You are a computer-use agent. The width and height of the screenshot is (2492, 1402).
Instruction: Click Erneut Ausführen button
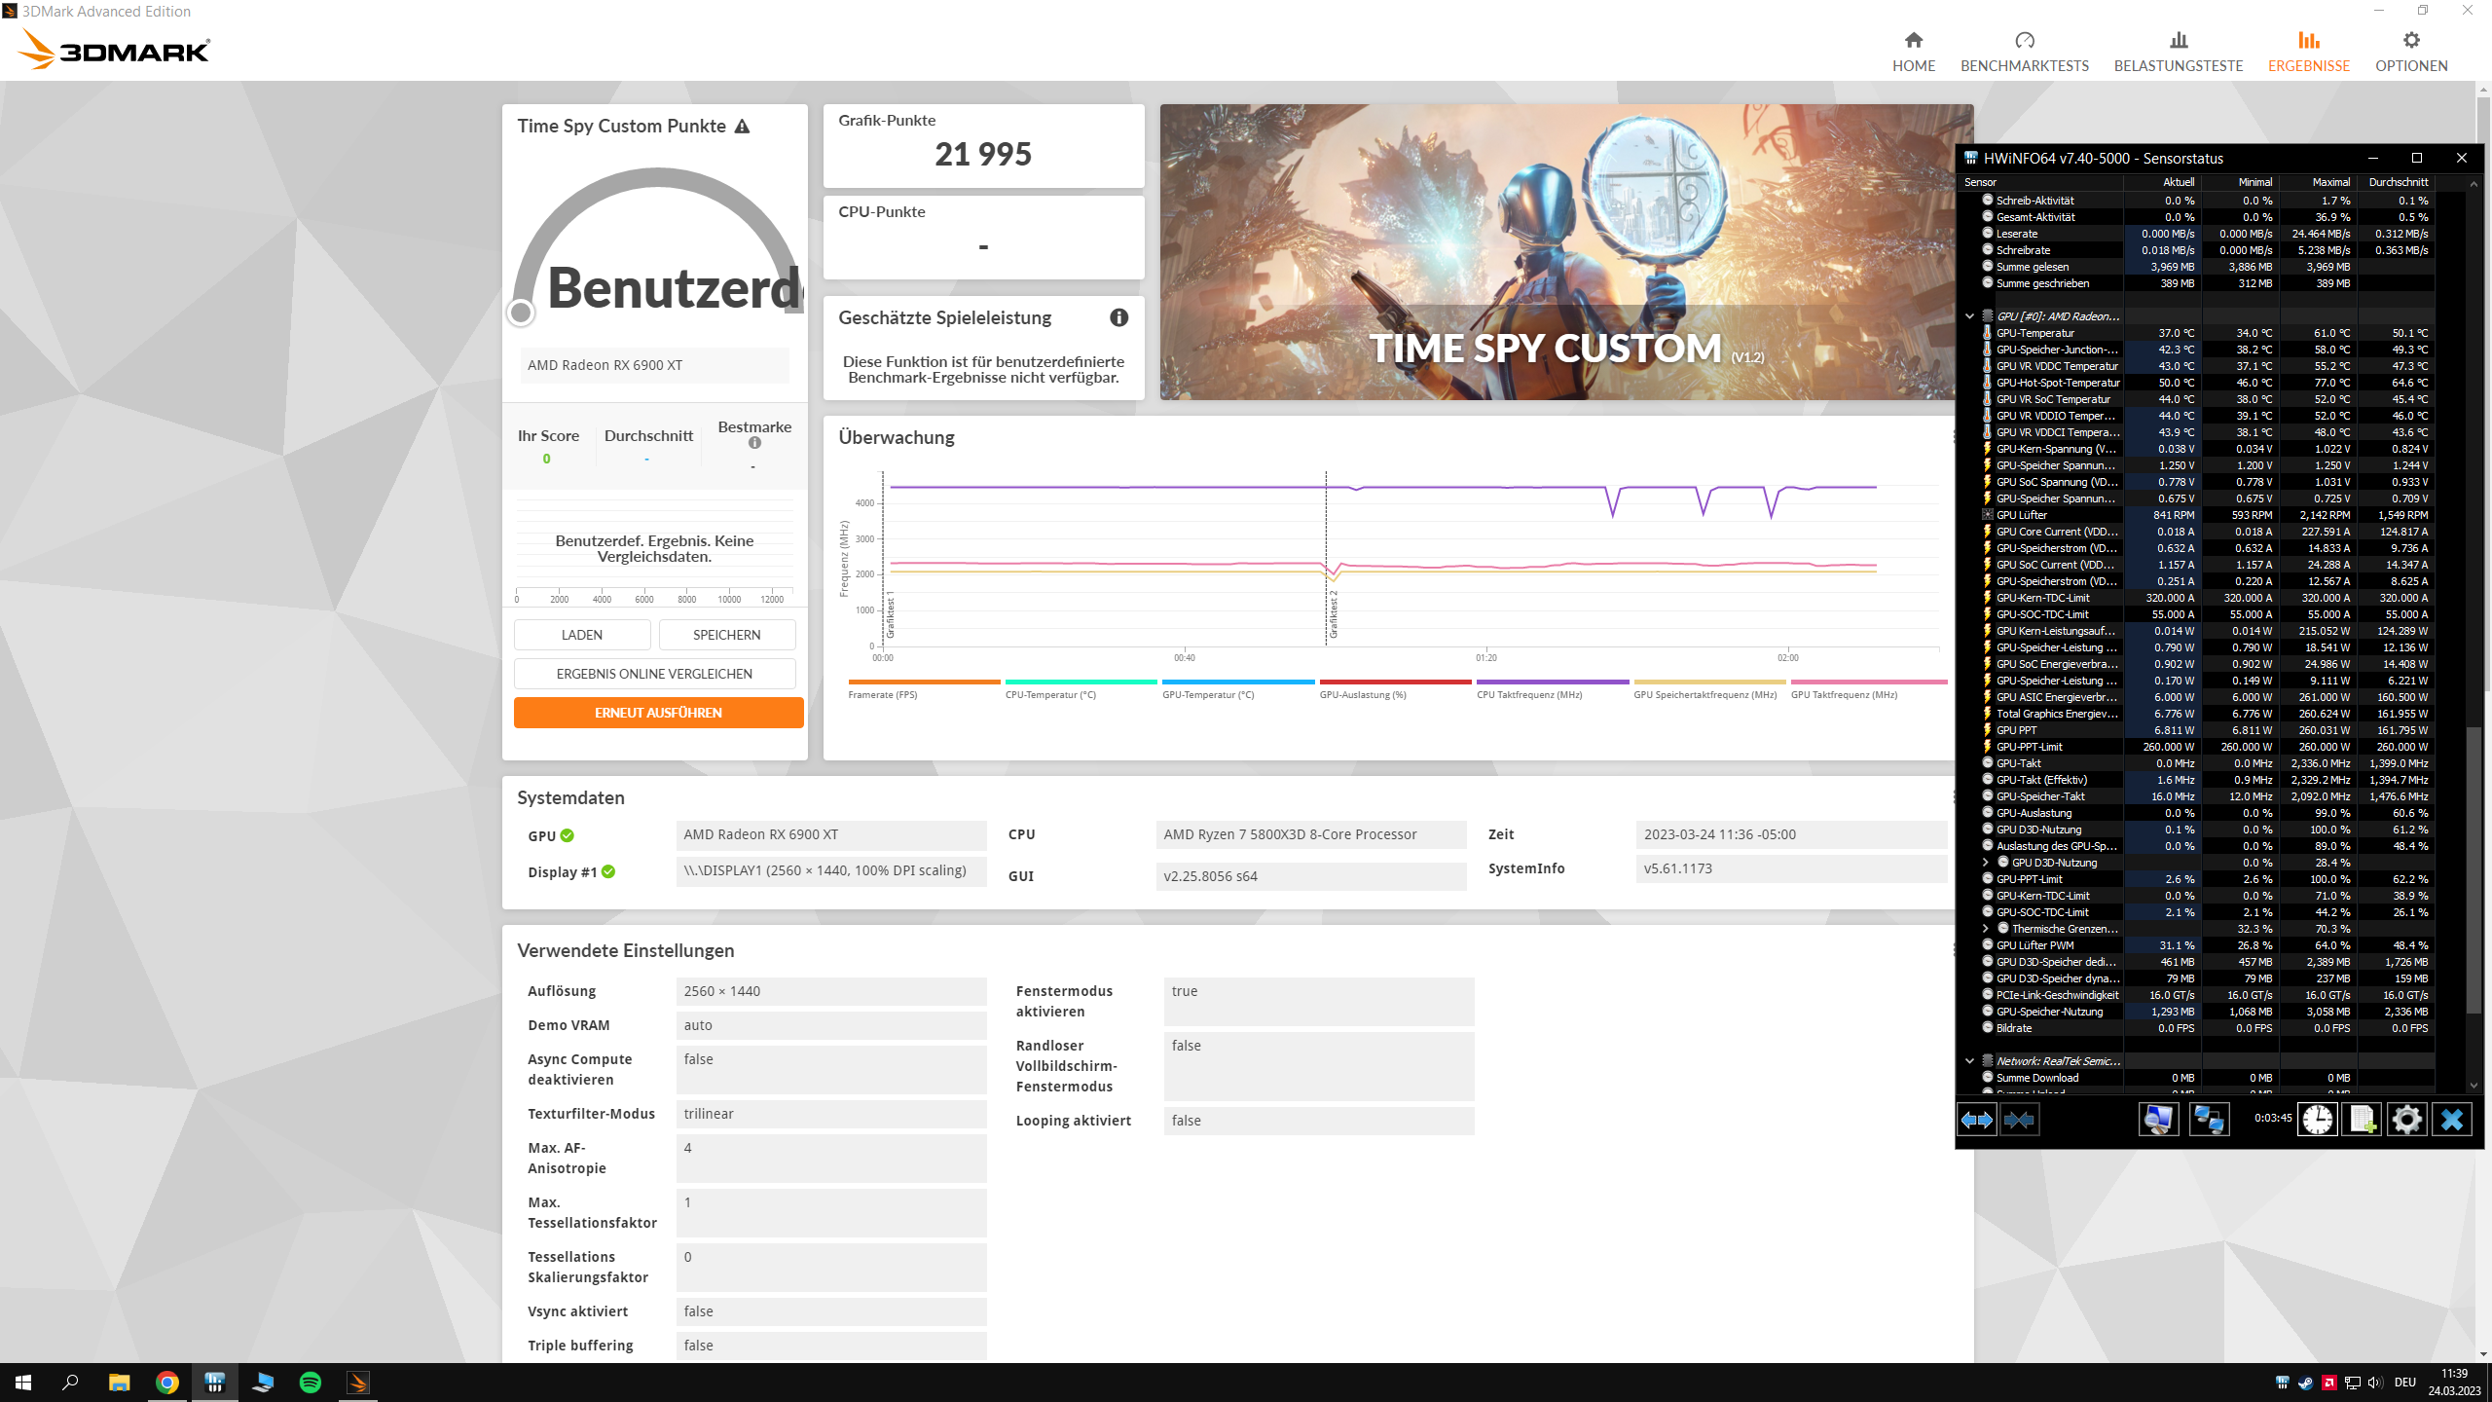pyautogui.click(x=658, y=713)
